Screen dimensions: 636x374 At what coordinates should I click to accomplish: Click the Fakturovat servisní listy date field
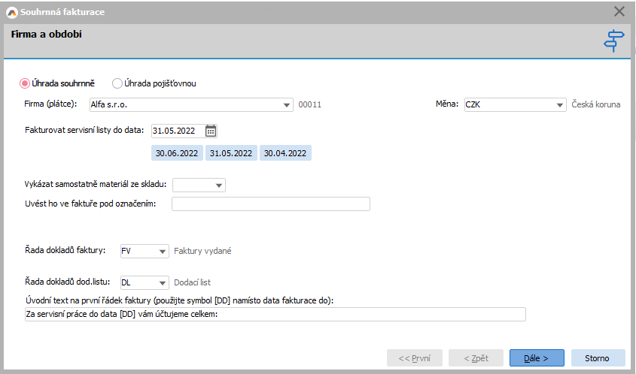click(x=177, y=131)
